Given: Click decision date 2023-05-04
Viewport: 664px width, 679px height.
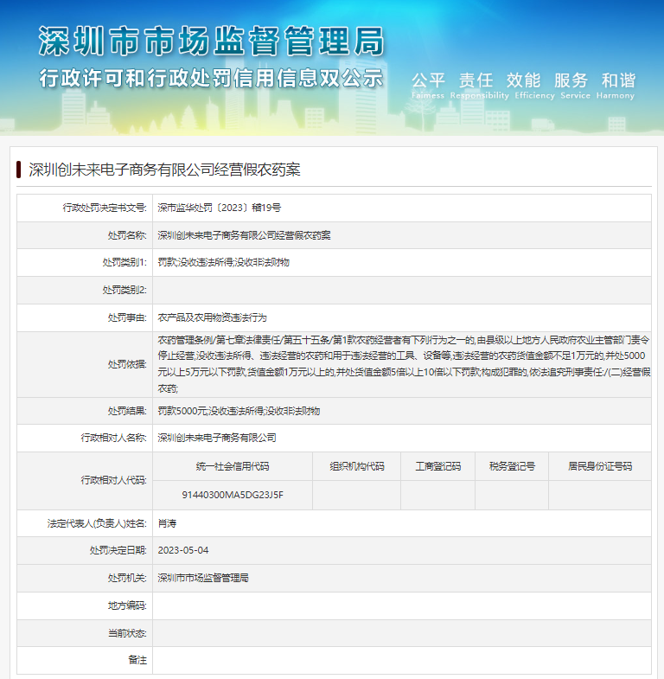Looking at the screenshot, I should point(183,550).
